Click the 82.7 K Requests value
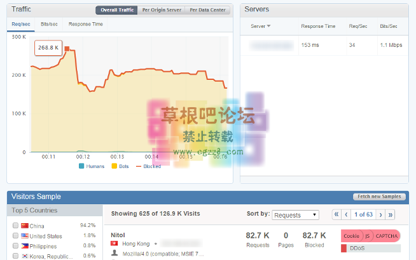416x260 pixels. click(x=258, y=235)
